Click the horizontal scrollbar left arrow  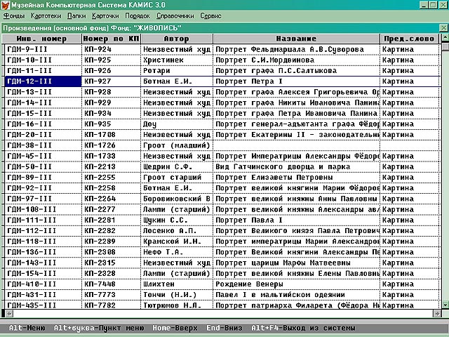coord(9,314)
